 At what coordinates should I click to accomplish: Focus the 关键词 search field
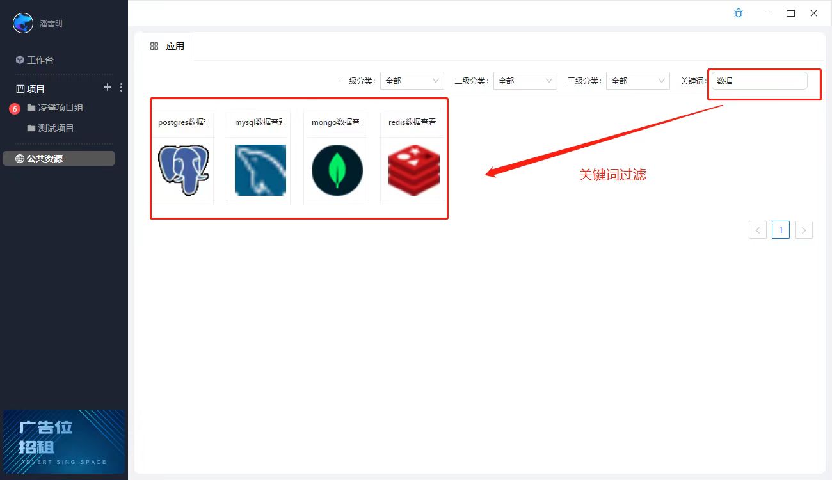(760, 81)
